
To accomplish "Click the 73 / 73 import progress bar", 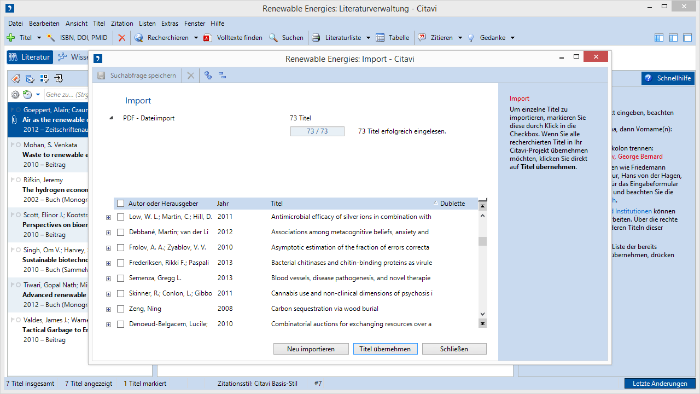I will (x=317, y=131).
